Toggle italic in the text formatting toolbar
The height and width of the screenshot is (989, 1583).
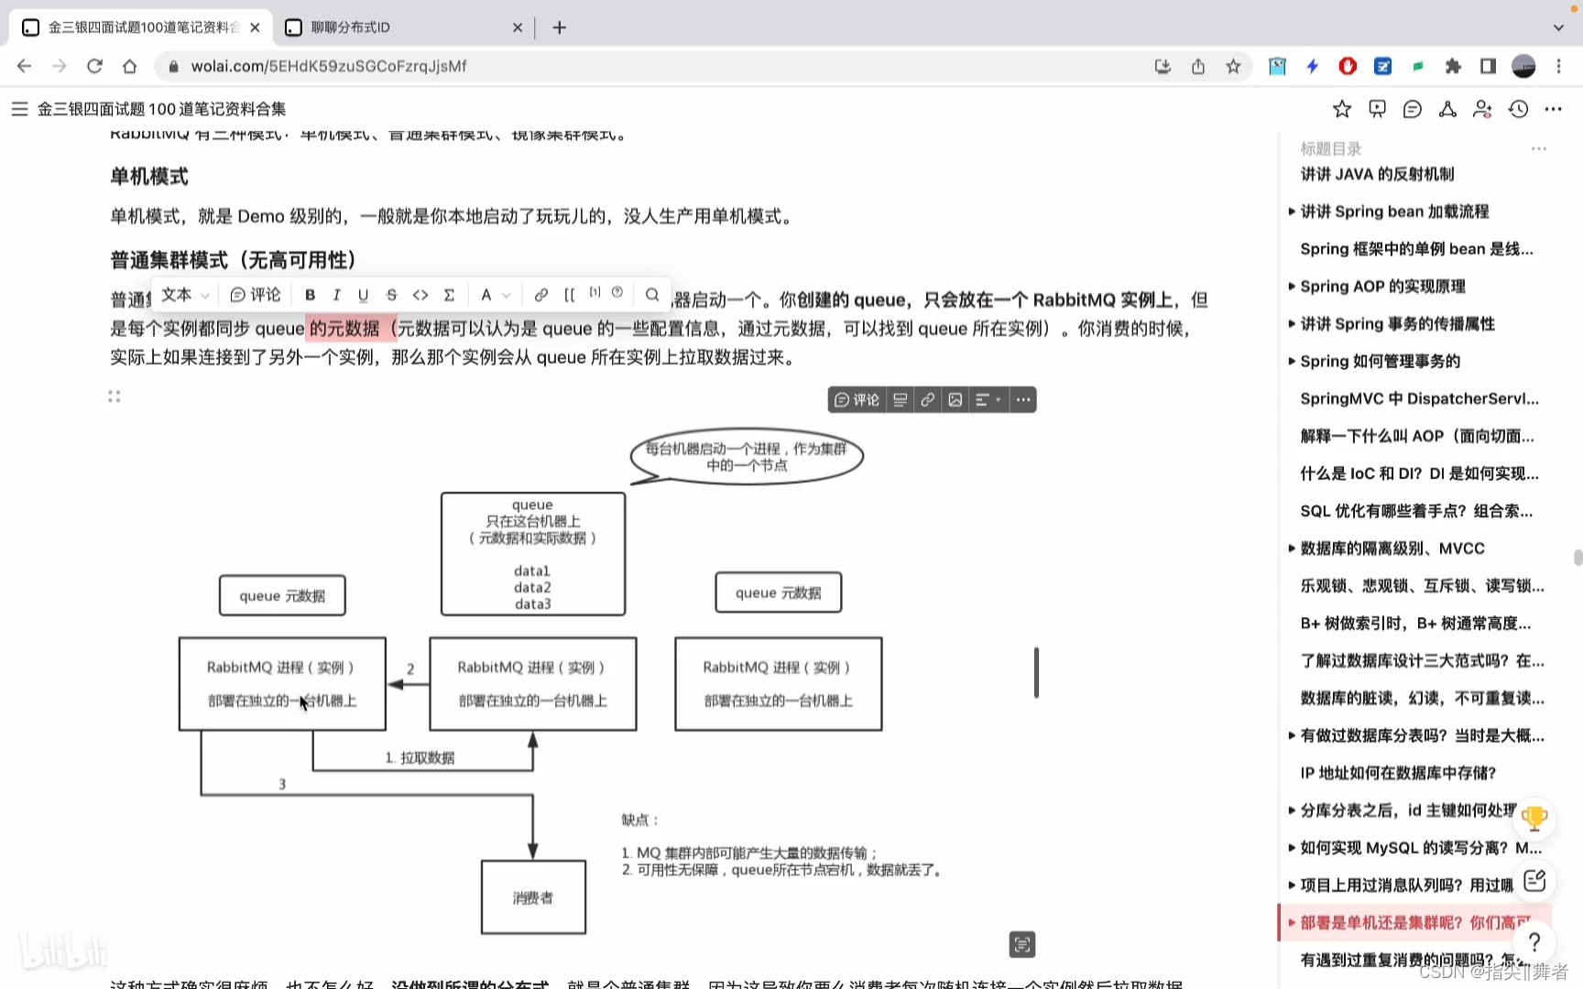[336, 295]
